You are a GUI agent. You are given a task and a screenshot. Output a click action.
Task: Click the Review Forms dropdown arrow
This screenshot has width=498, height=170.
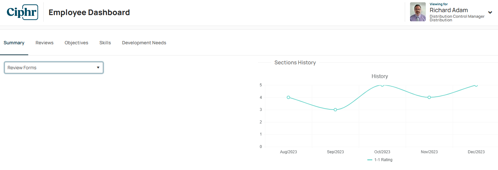[x=98, y=68]
